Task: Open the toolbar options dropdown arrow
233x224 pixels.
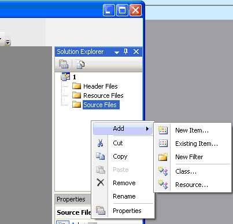Action: tap(8, 42)
